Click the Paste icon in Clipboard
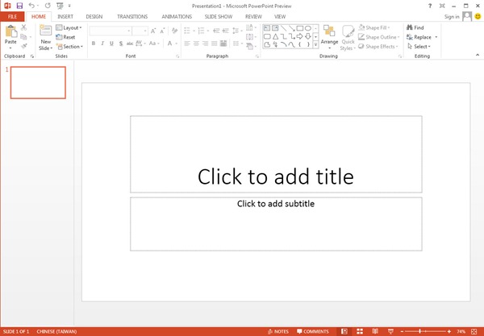This screenshot has height=336, width=484. [x=10, y=33]
